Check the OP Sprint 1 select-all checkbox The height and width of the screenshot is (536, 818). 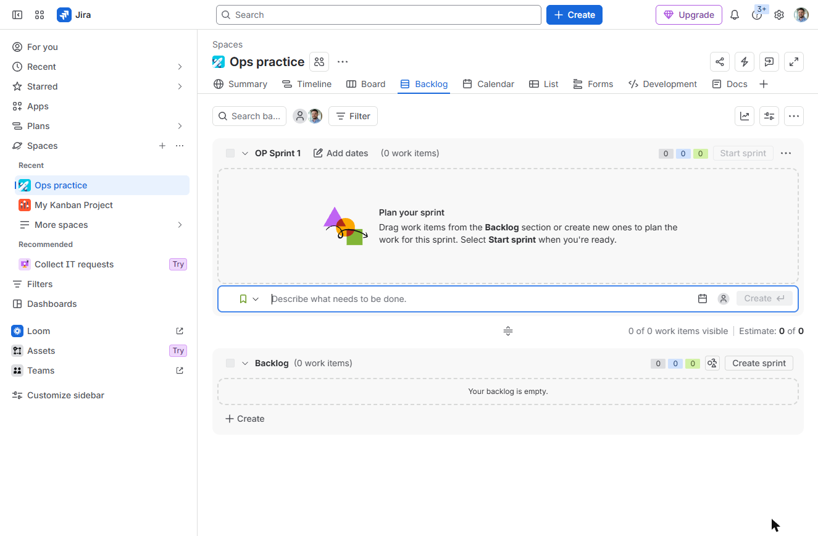(x=230, y=153)
